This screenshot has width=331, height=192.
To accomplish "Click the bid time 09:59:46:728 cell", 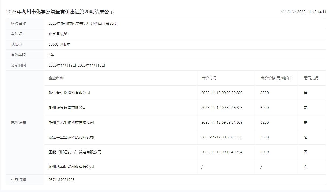I will pos(221,108).
